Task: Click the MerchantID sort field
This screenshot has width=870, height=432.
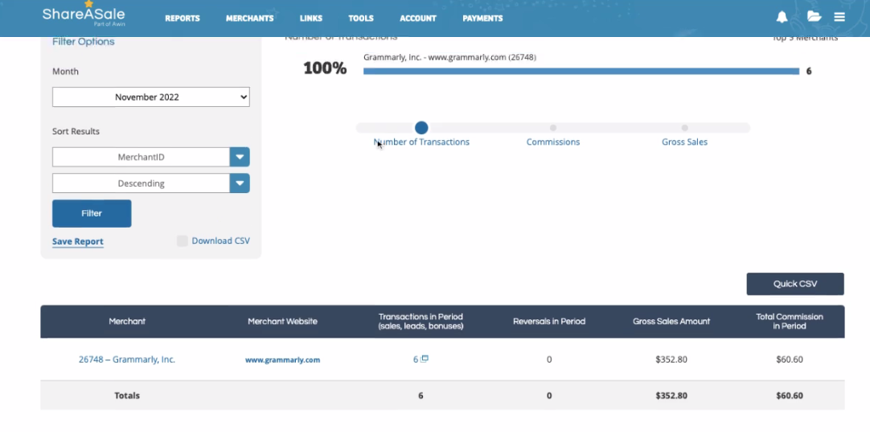Action: point(141,157)
